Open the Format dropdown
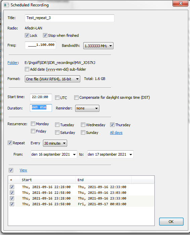Screen dimensions: 190x235 [52, 79]
